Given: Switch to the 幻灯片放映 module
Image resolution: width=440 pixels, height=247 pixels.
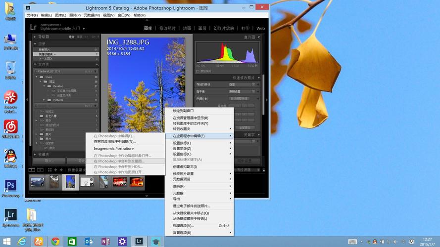Looking at the screenshot, I should click(x=224, y=28).
